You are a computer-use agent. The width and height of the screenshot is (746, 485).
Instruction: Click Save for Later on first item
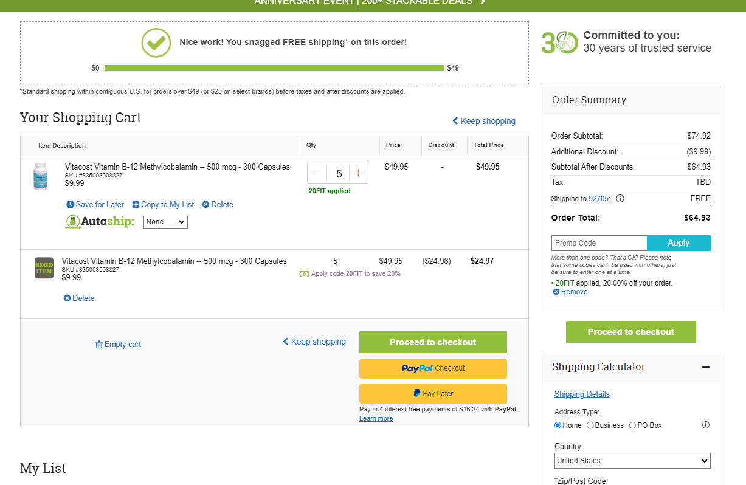pos(95,205)
